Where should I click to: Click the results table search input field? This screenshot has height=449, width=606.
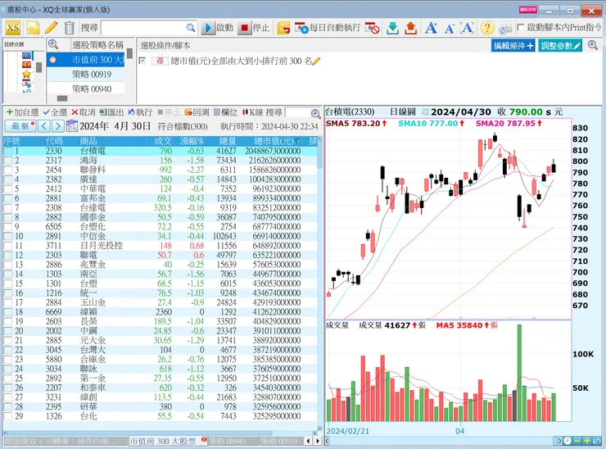(297, 113)
